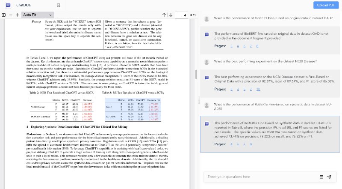Open page 7 link in BioBERT answer
The width and height of the screenshot is (342, 189).
(x=251, y=46)
